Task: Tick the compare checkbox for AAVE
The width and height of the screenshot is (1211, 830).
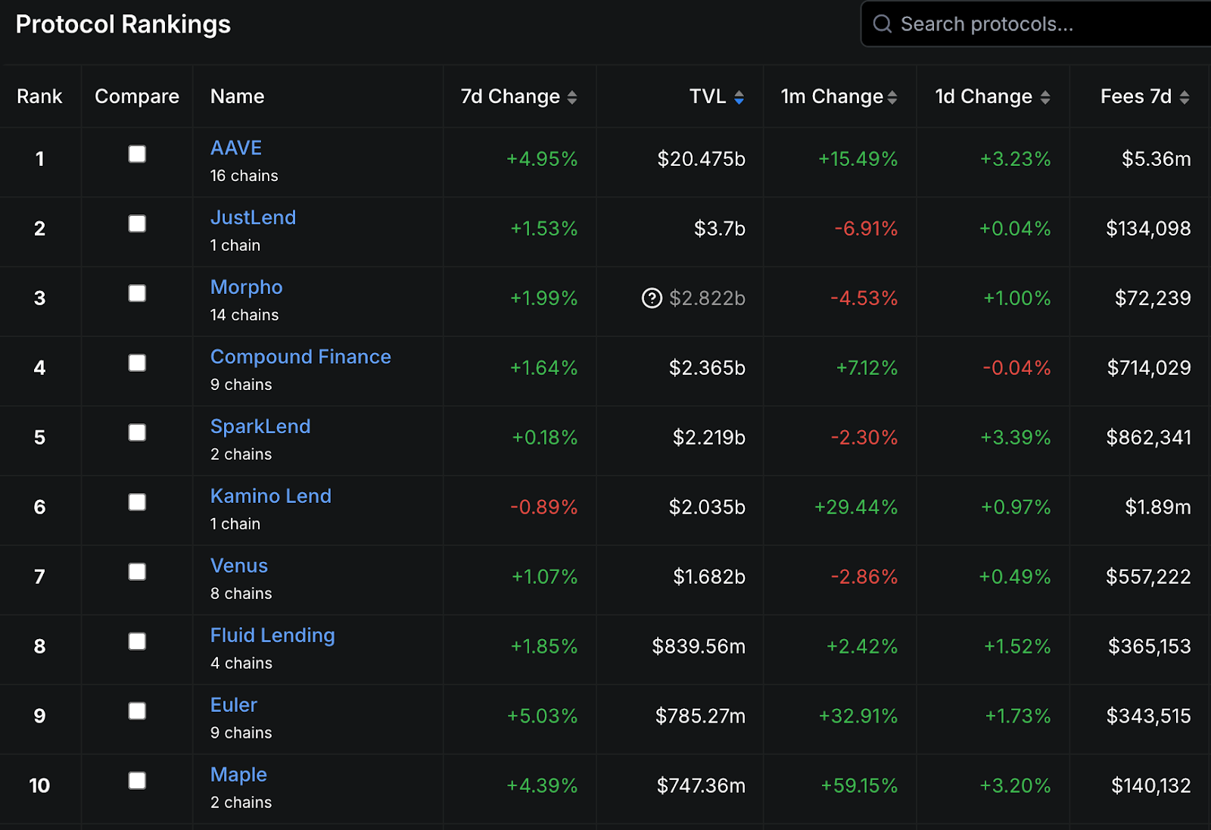Action: pyautogui.click(x=137, y=154)
